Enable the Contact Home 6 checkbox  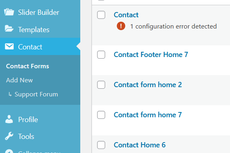(101, 145)
